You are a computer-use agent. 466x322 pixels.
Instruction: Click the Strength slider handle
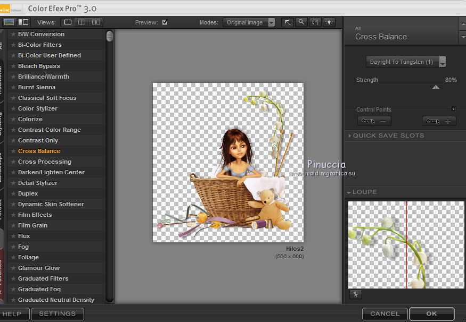click(x=436, y=87)
